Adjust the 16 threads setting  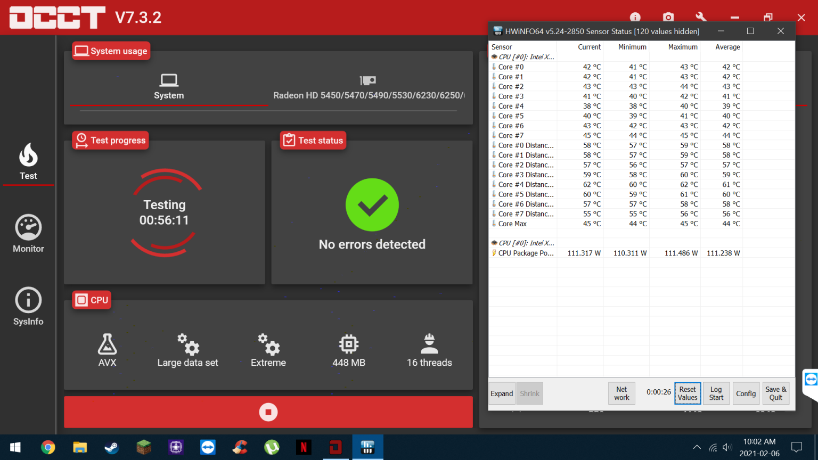tap(429, 350)
